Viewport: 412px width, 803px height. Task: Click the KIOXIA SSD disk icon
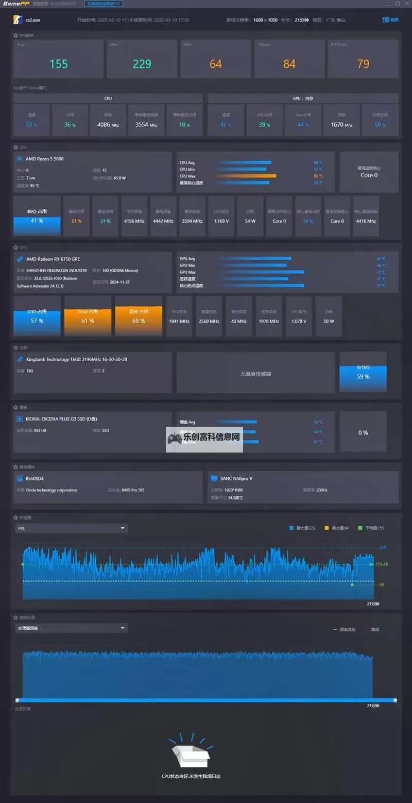click(20, 419)
